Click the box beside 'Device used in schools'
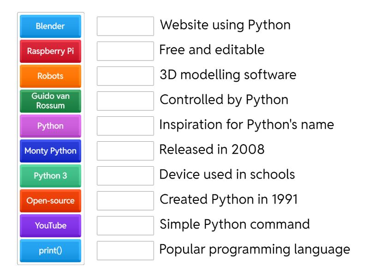This screenshot has height=277, width=369. (x=125, y=176)
